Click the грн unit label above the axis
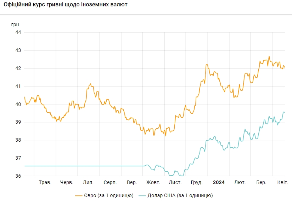 (15, 24)
